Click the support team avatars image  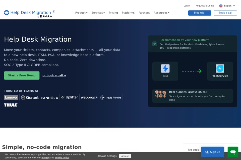(161, 94)
